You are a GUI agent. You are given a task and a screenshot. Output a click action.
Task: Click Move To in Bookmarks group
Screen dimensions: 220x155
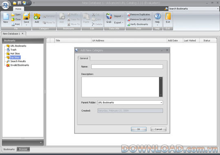pyautogui.click(x=73, y=24)
